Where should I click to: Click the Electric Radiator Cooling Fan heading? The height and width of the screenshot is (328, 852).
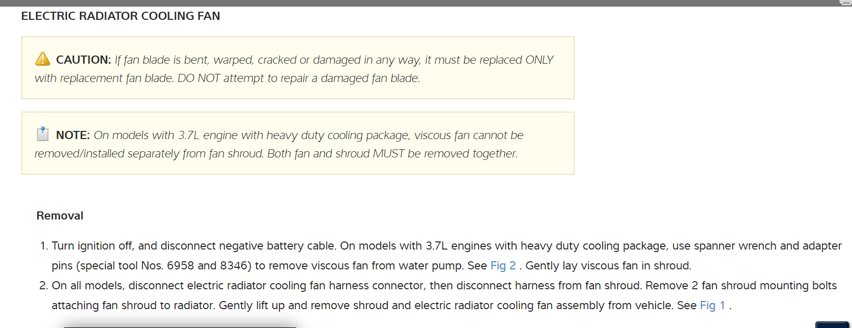pyautogui.click(x=121, y=16)
